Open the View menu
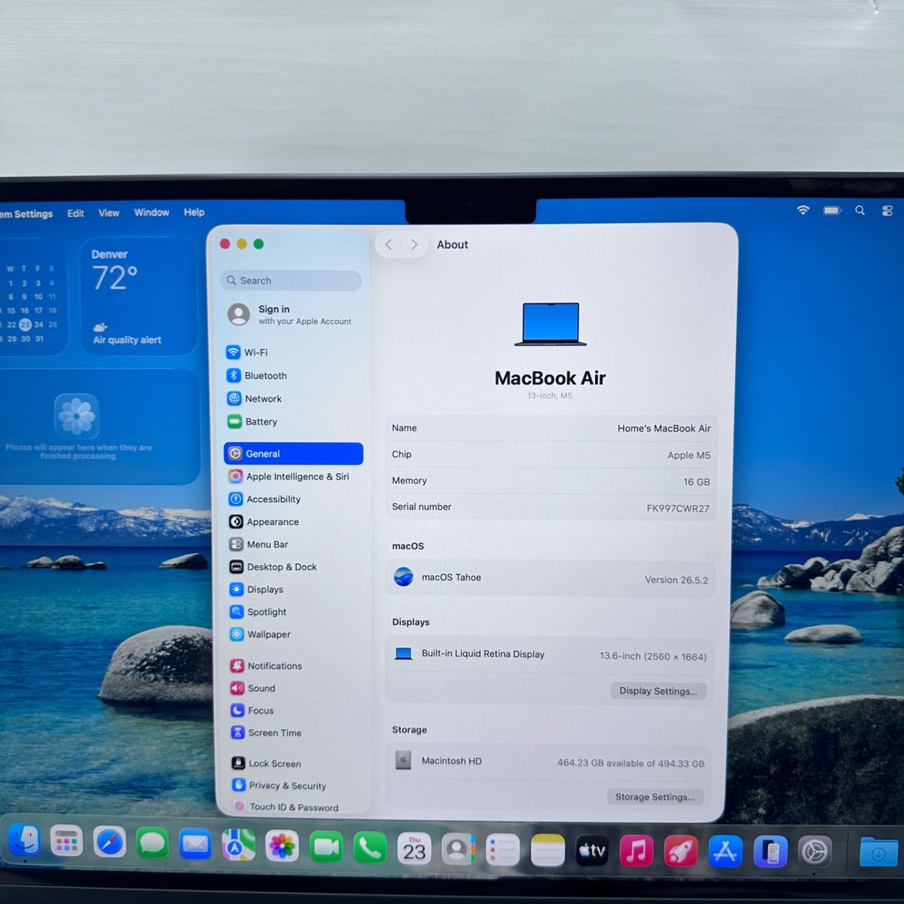 109,213
